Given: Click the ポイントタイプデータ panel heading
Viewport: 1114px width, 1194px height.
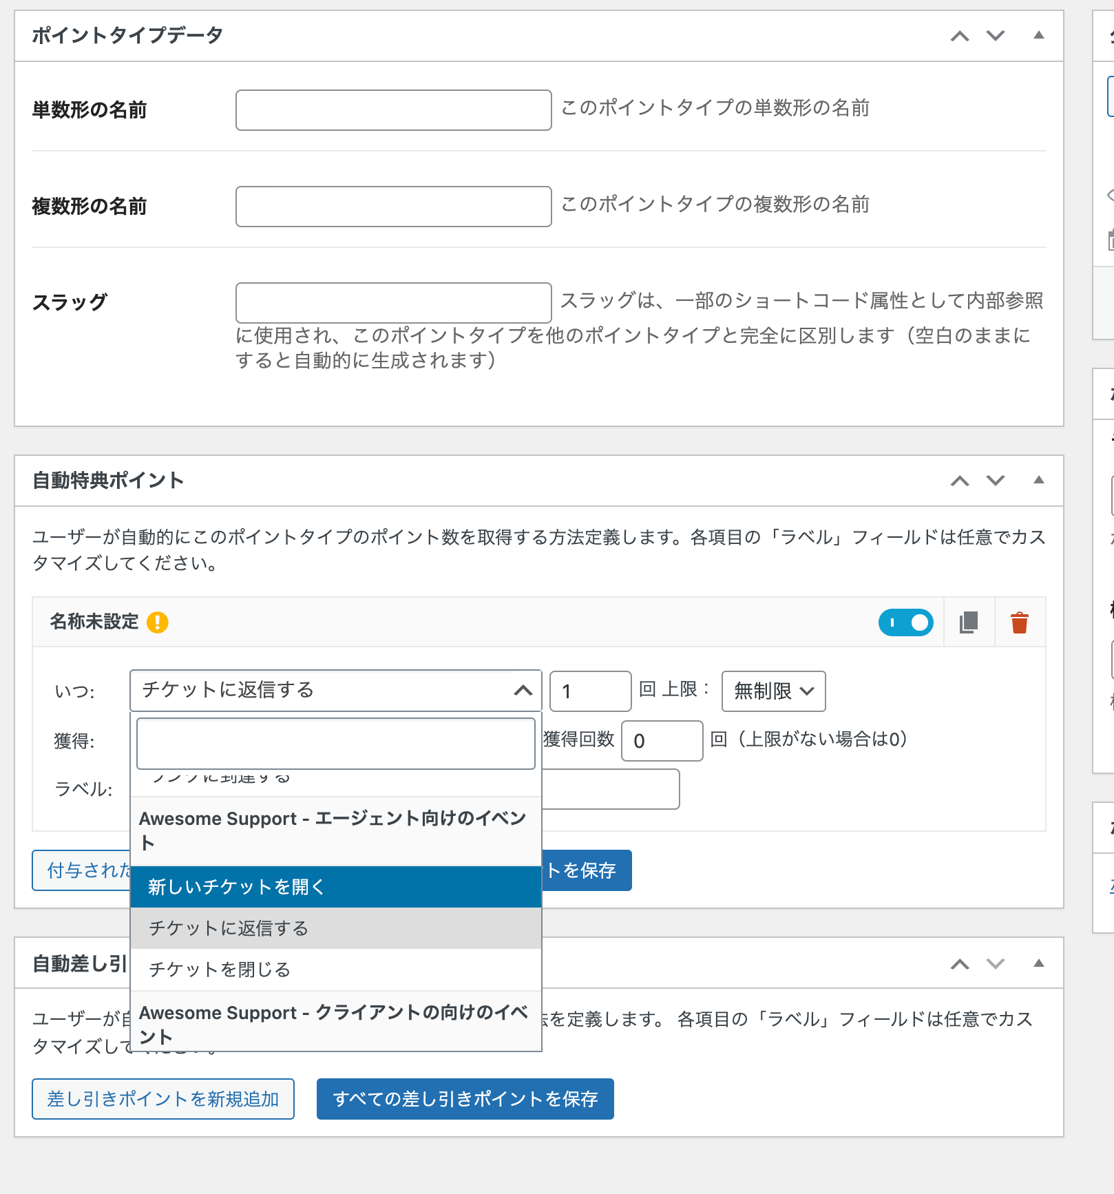Looking at the screenshot, I should [127, 36].
